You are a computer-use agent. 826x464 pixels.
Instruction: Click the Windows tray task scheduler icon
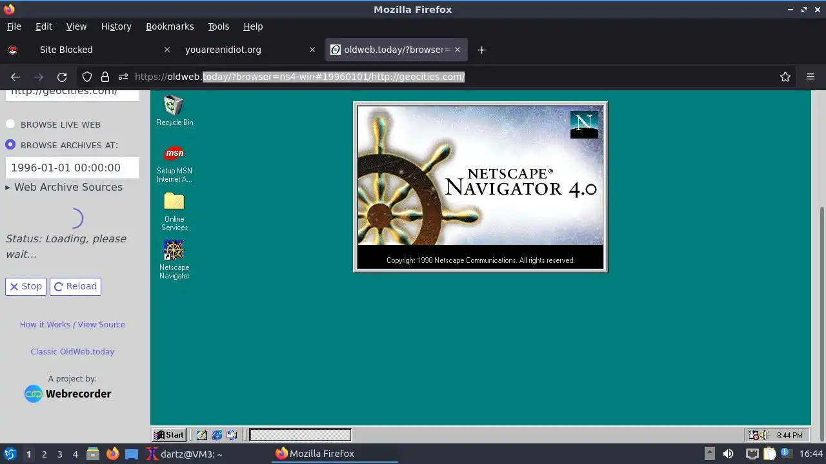753,435
